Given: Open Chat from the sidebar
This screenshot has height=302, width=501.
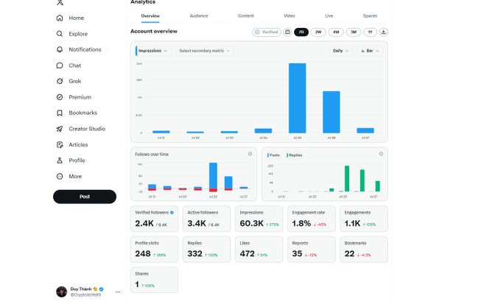Looking at the screenshot, I should tap(69, 66).
